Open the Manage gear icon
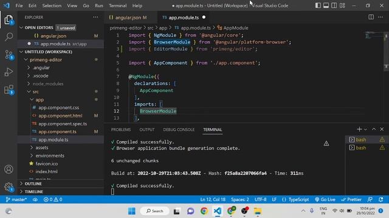This screenshot has height=218, width=389. pyautogui.click(x=9, y=187)
